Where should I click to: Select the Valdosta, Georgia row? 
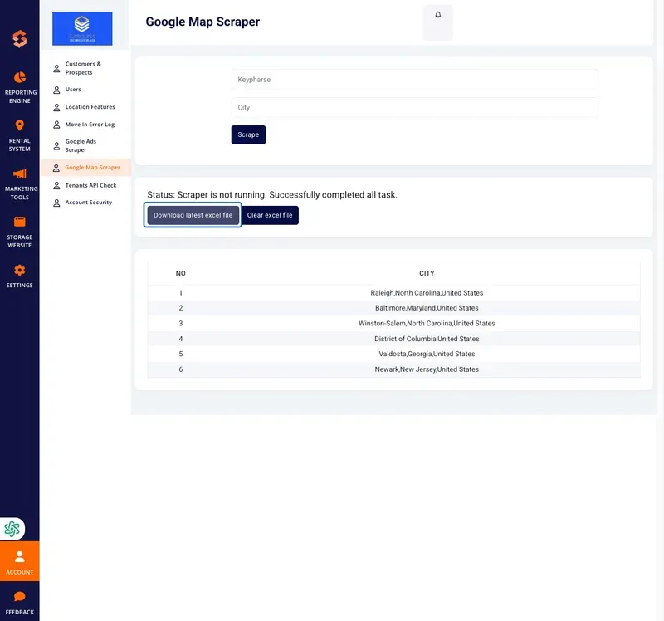pyautogui.click(x=393, y=354)
